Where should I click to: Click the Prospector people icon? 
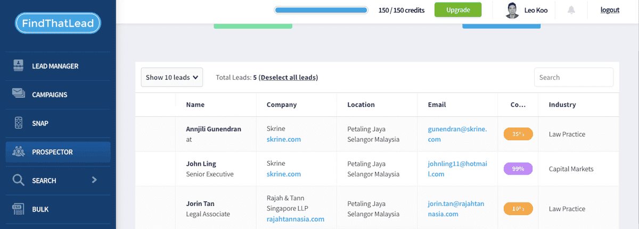pos(19,152)
